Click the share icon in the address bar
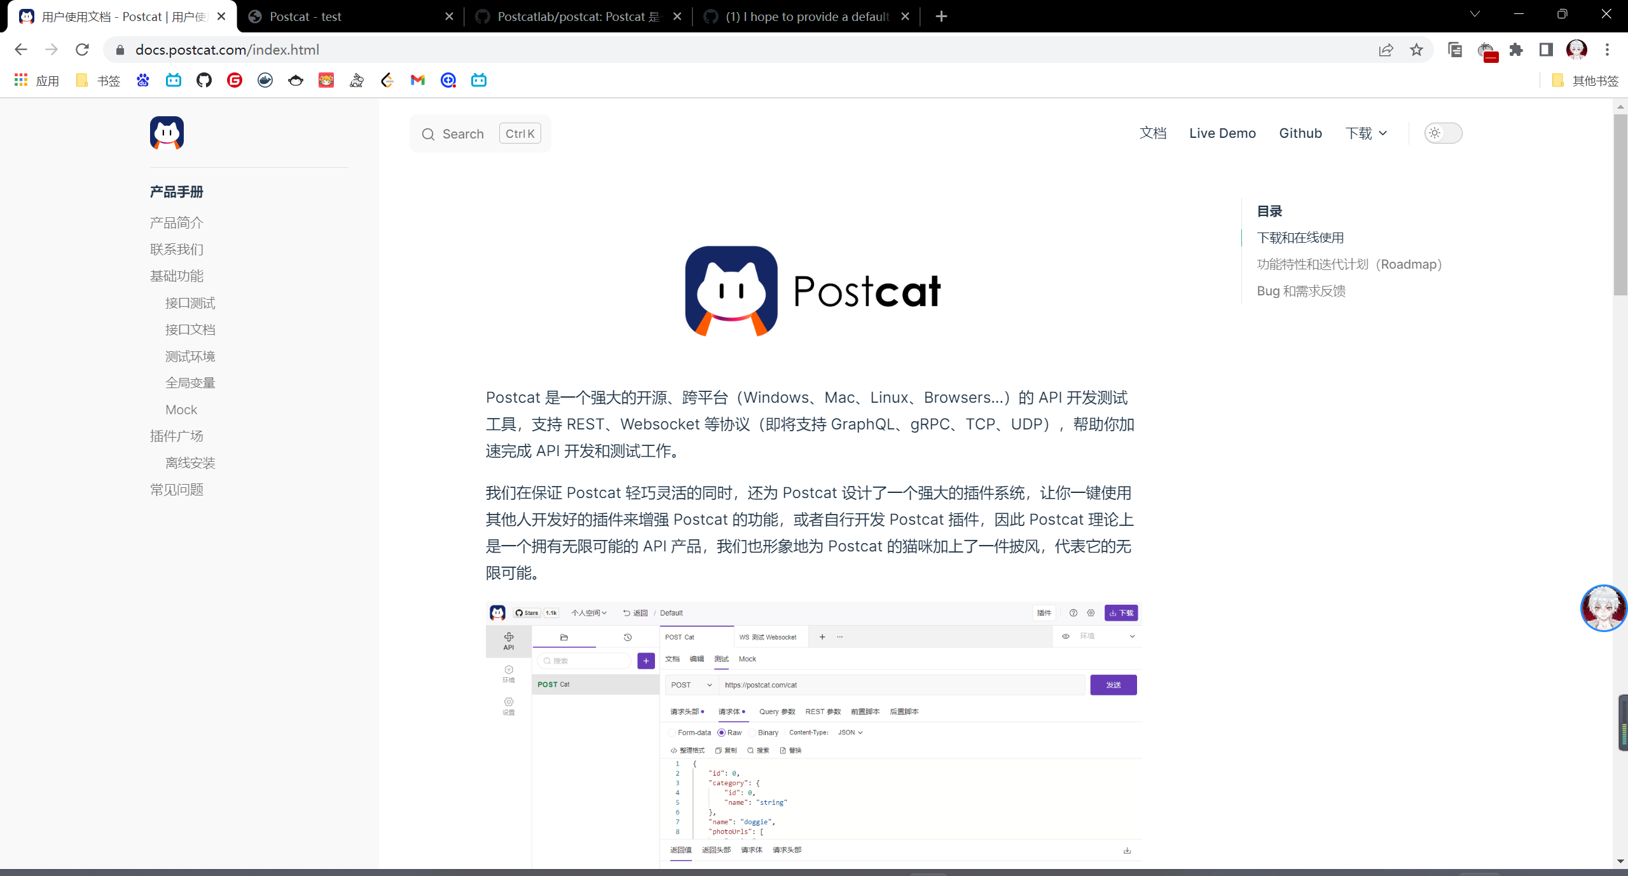 [1386, 50]
